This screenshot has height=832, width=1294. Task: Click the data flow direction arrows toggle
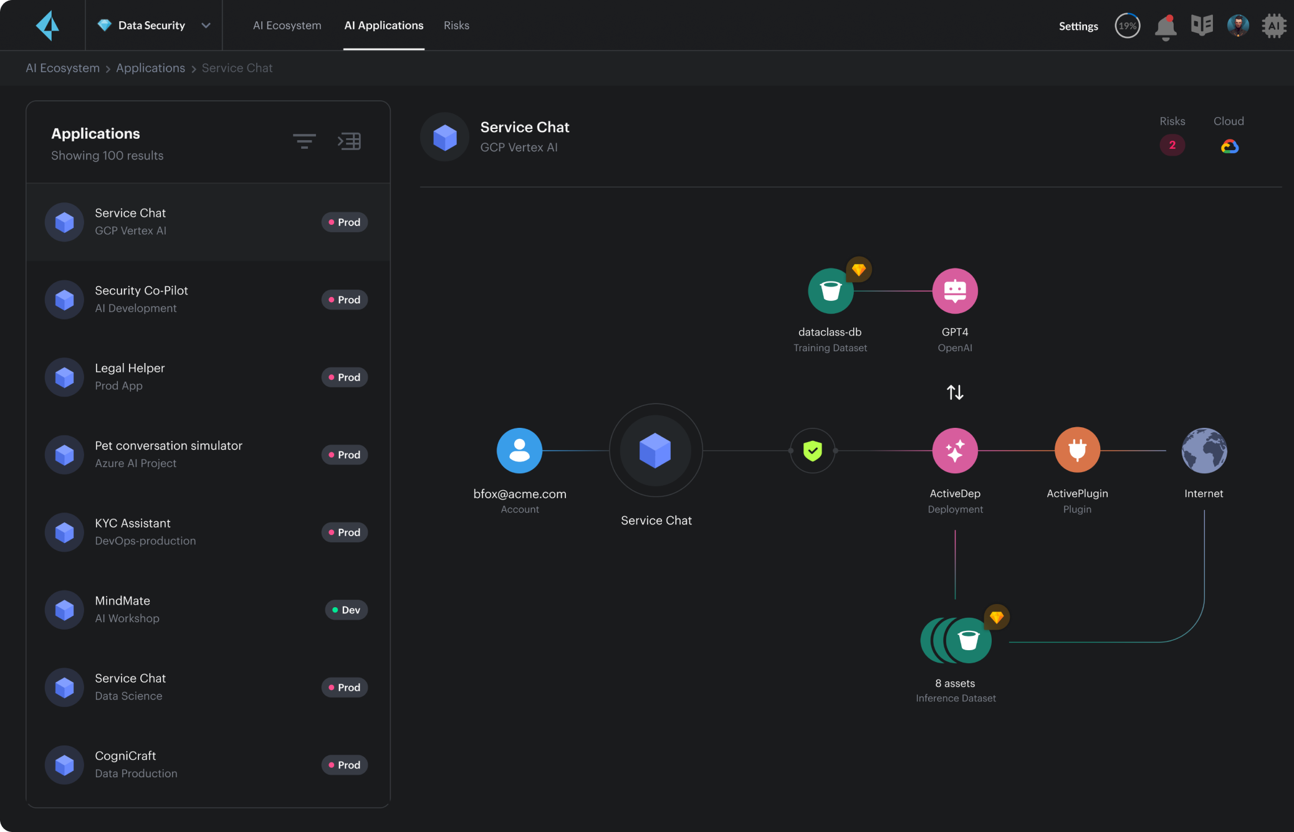click(954, 392)
